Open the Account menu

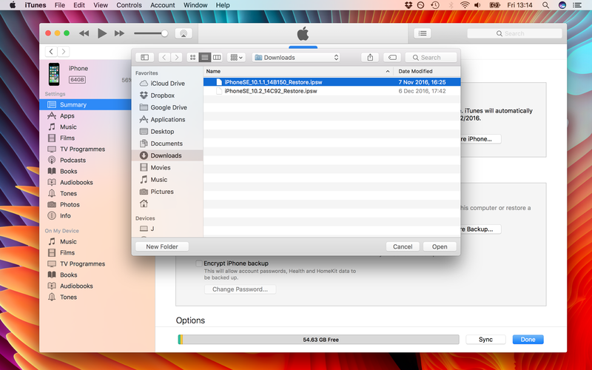click(163, 5)
